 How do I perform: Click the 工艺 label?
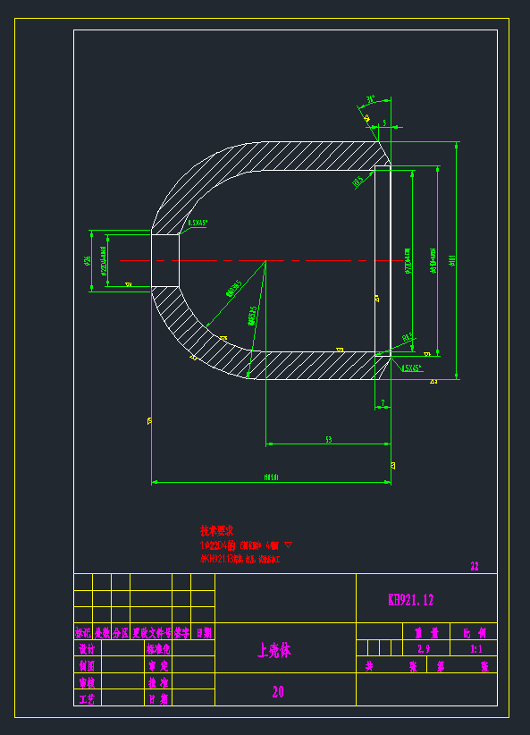pos(87,699)
